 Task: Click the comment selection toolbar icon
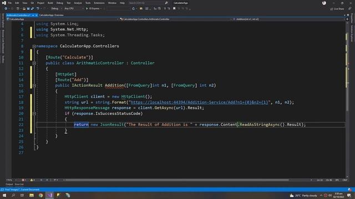coord(165,9)
